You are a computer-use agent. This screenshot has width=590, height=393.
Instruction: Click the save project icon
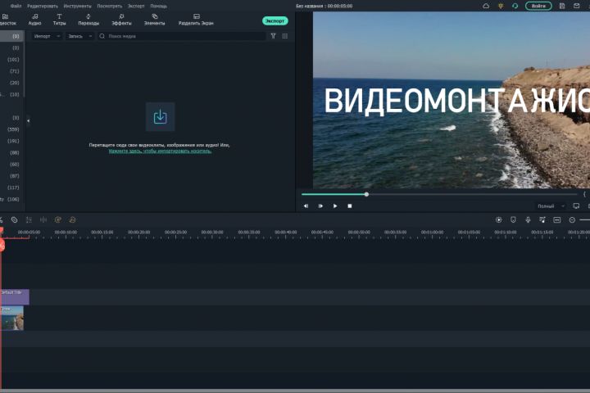[562, 6]
